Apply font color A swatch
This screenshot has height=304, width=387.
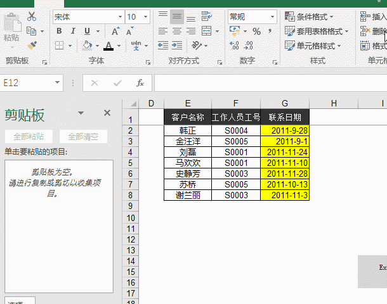(108, 46)
